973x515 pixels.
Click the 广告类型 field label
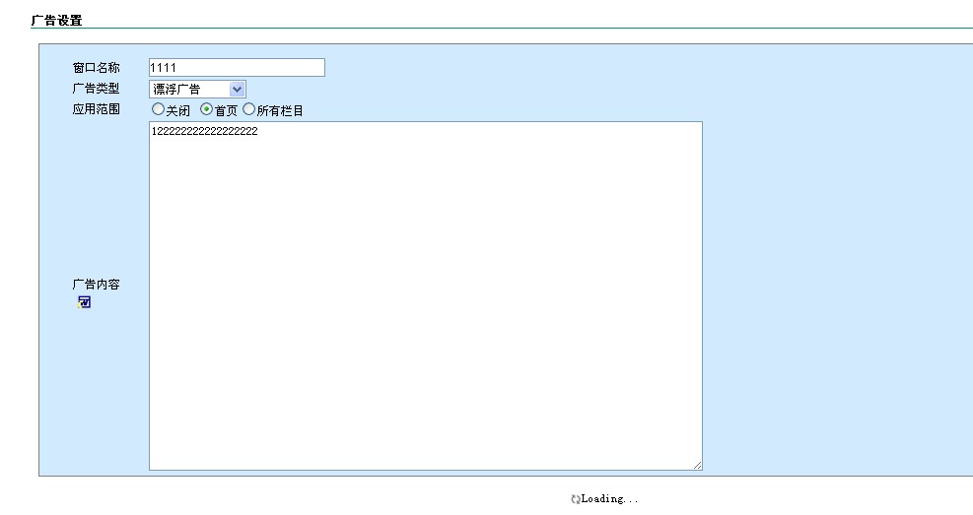pyautogui.click(x=97, y=90)
